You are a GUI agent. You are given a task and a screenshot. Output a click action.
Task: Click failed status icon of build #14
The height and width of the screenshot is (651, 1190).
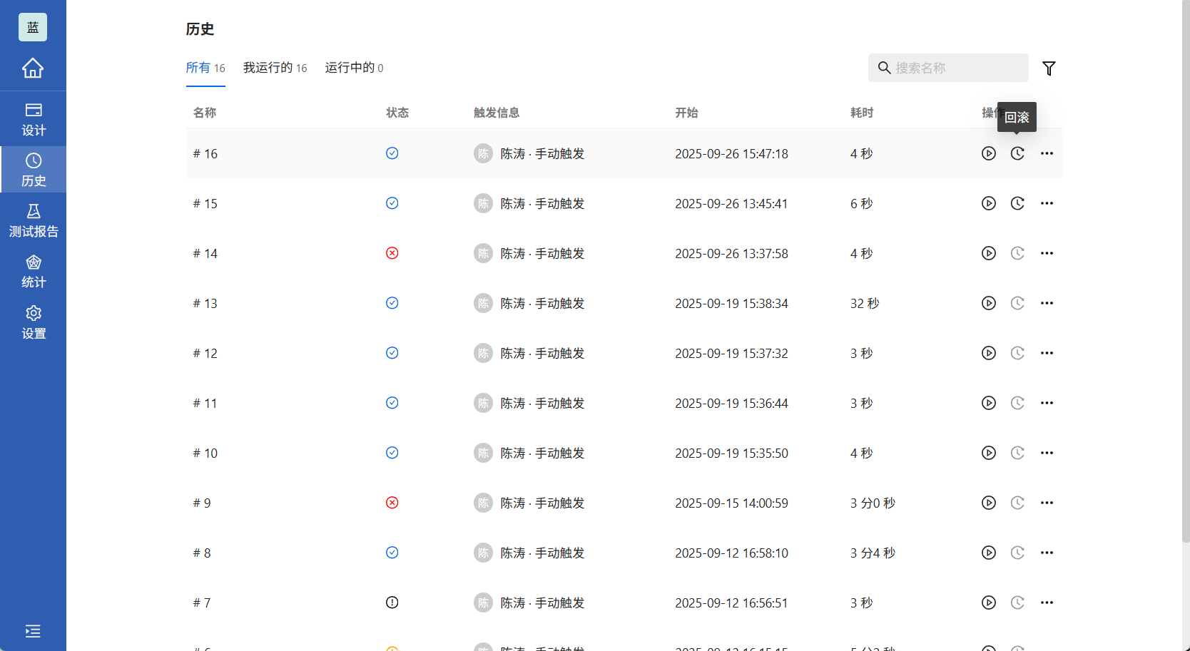[392, 253]
